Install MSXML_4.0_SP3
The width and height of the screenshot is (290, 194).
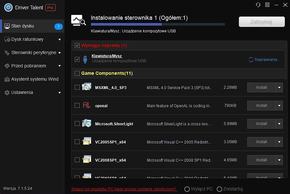coord(262,87)
